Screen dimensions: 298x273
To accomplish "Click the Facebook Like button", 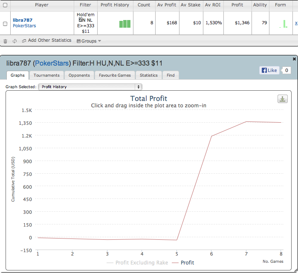I will tap(269, 70).
